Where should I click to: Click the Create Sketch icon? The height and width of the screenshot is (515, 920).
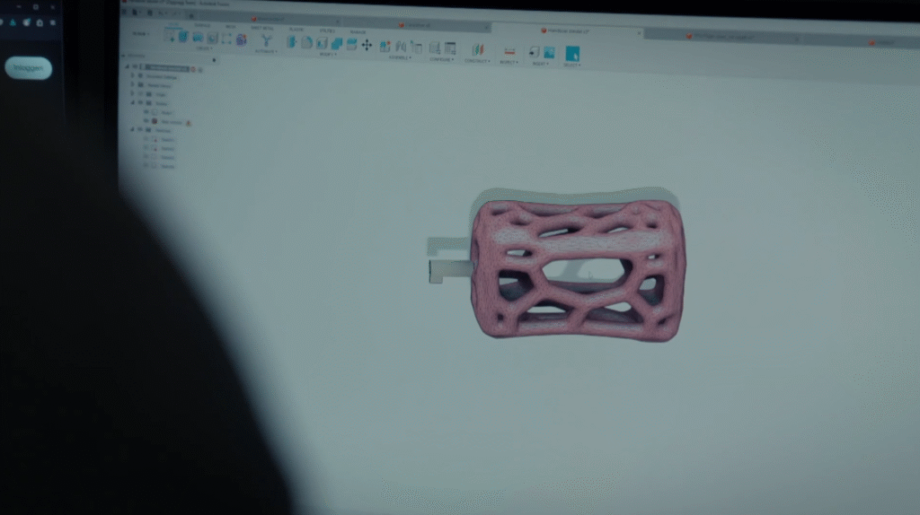[x=170, y=37]
